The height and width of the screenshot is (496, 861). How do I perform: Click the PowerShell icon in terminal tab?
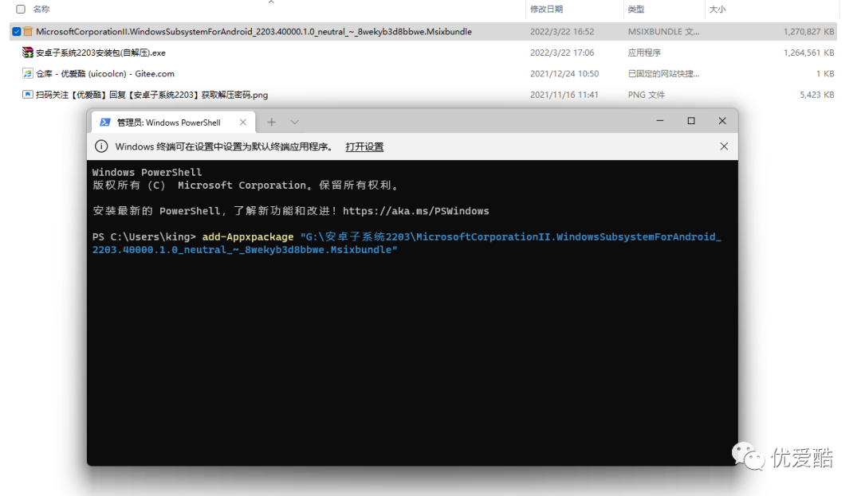tap(105, 123)
